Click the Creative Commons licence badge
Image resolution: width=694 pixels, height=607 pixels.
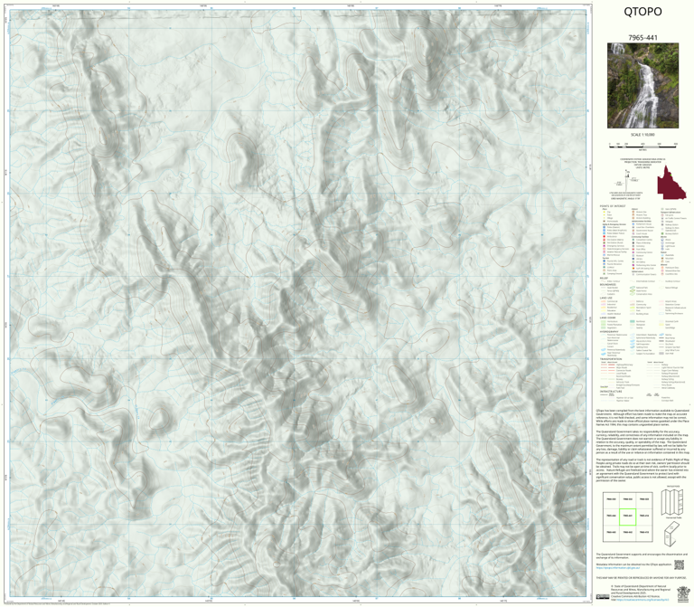pos(604,596)
